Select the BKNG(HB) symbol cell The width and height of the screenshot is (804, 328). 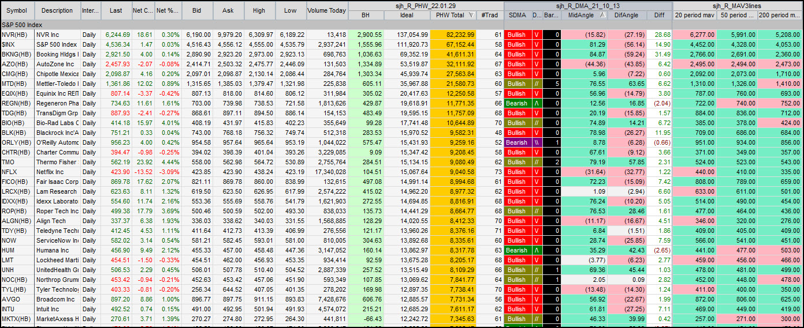[17, 55]
